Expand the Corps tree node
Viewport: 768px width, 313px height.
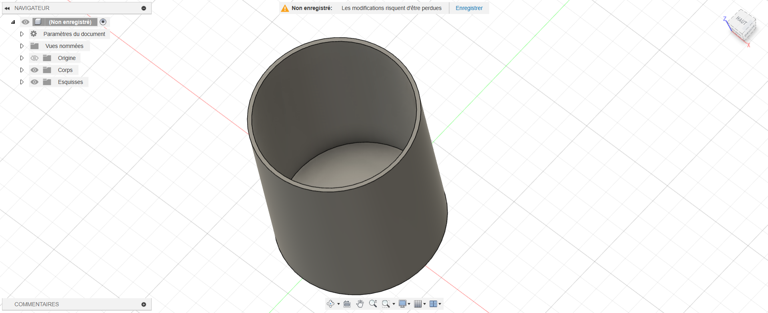click(x=22, y=70)
